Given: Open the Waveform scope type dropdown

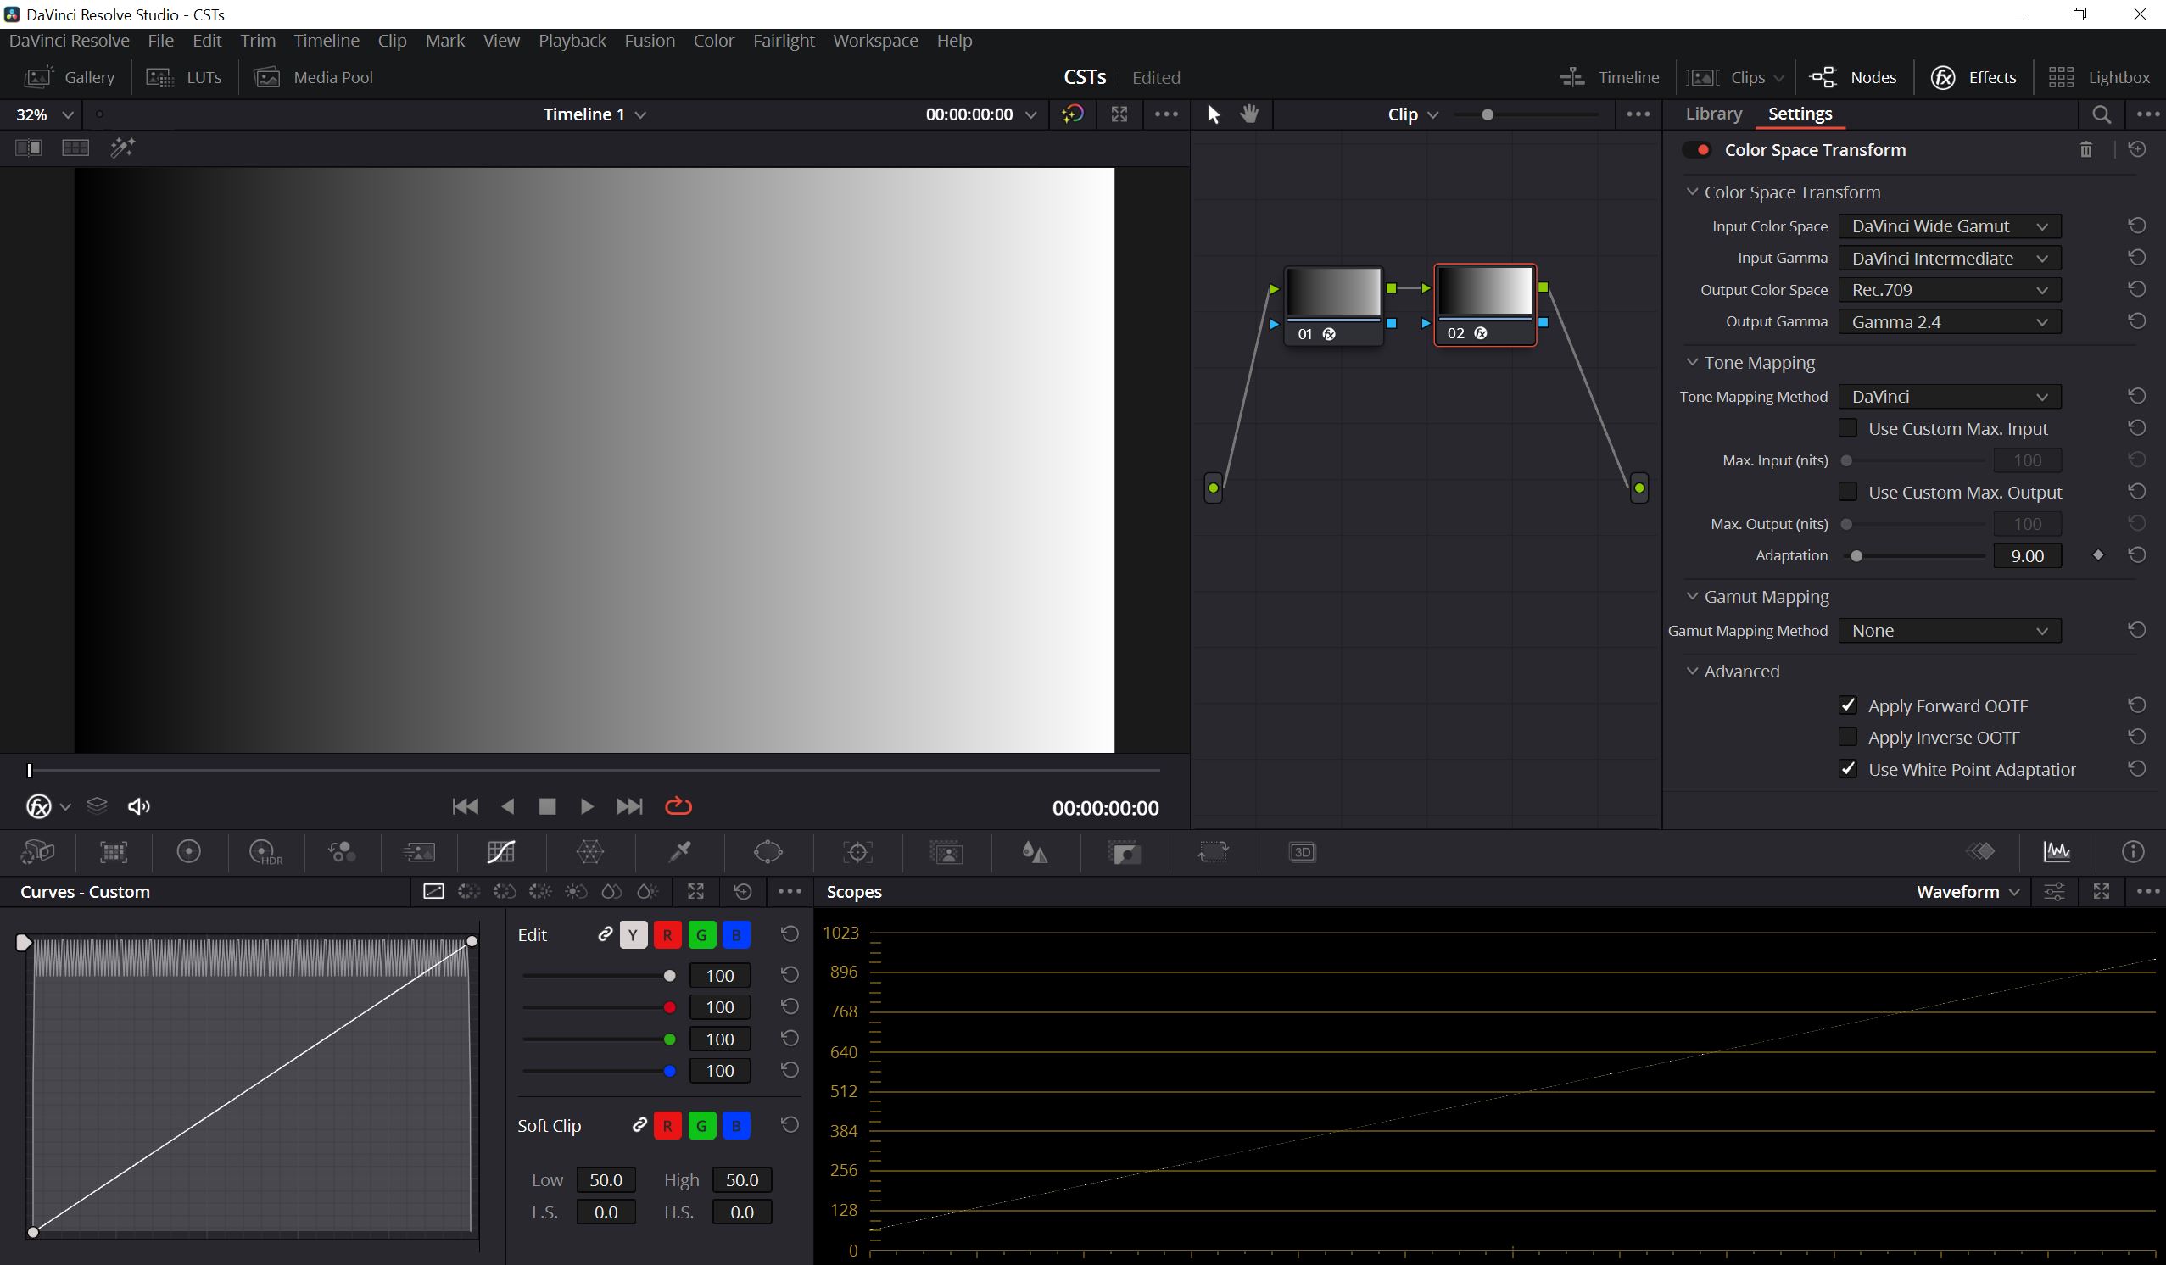Looking at the screenshot, I should (x=1968, y=891).
